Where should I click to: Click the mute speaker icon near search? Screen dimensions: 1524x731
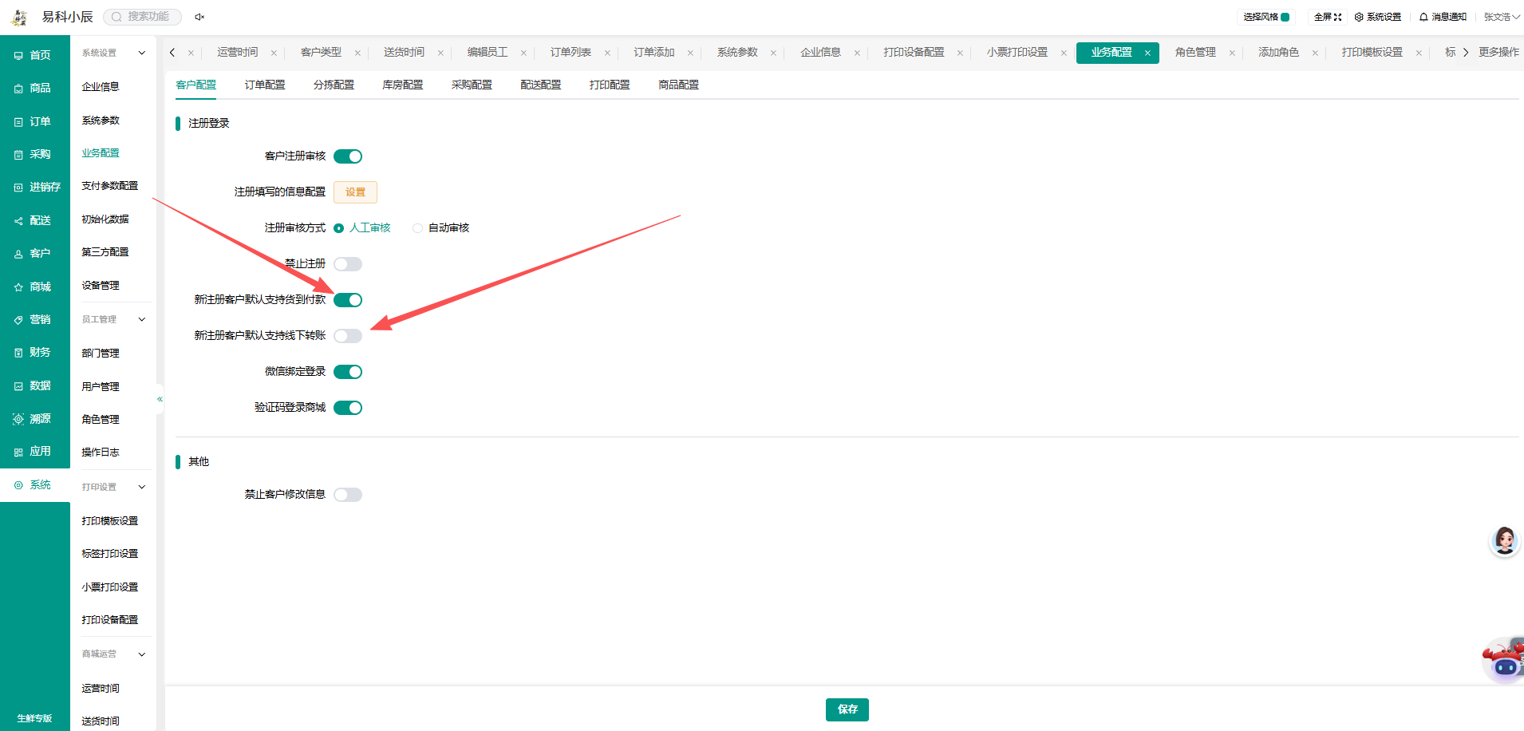199,17
